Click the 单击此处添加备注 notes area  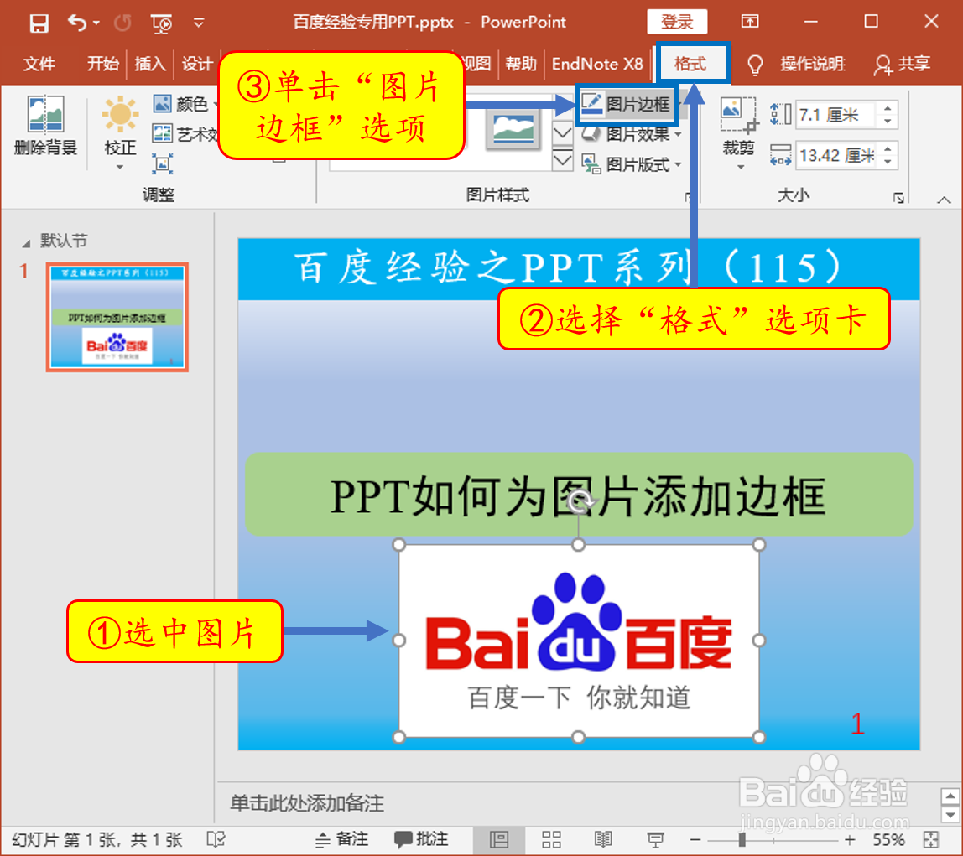308,802
